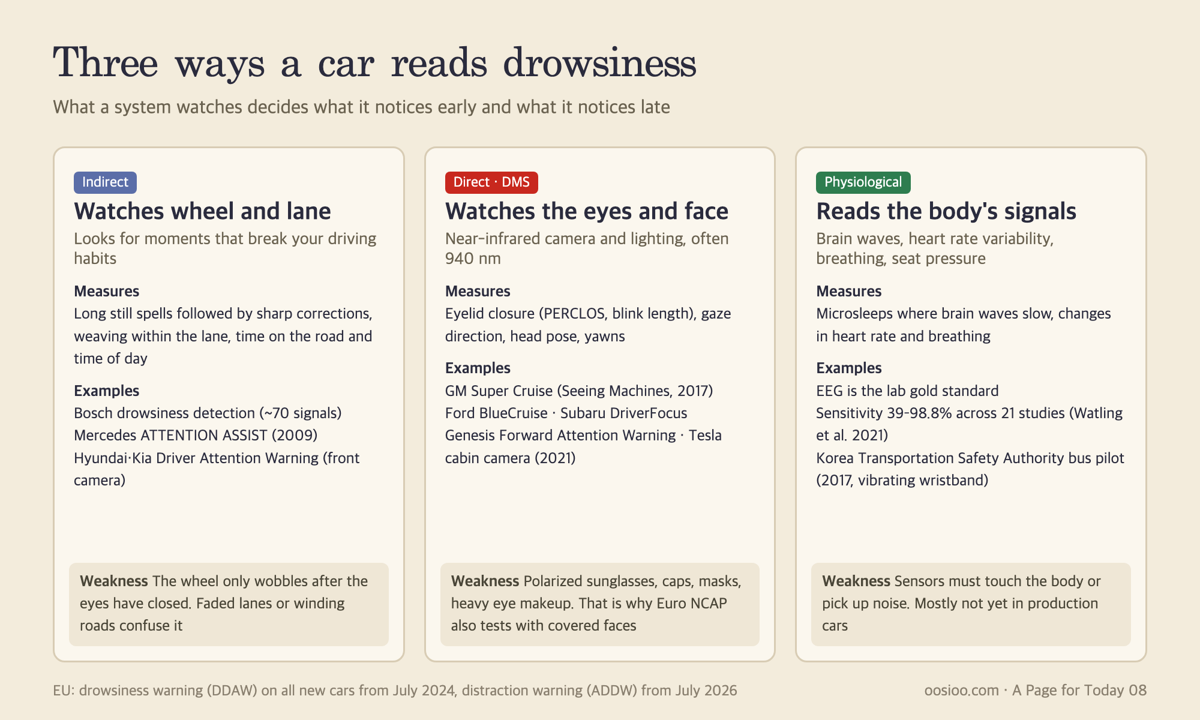The width and height of the screenshot is (1200, 720).
Task: Click Examples label in the Direct DMS card
Action: coord(478,368)
